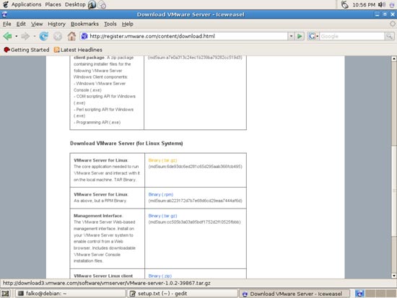Image resolution: width=397 pixels, height=298 pixels.
Task: Open the Google search engine selector
Action: pos(313,36)
